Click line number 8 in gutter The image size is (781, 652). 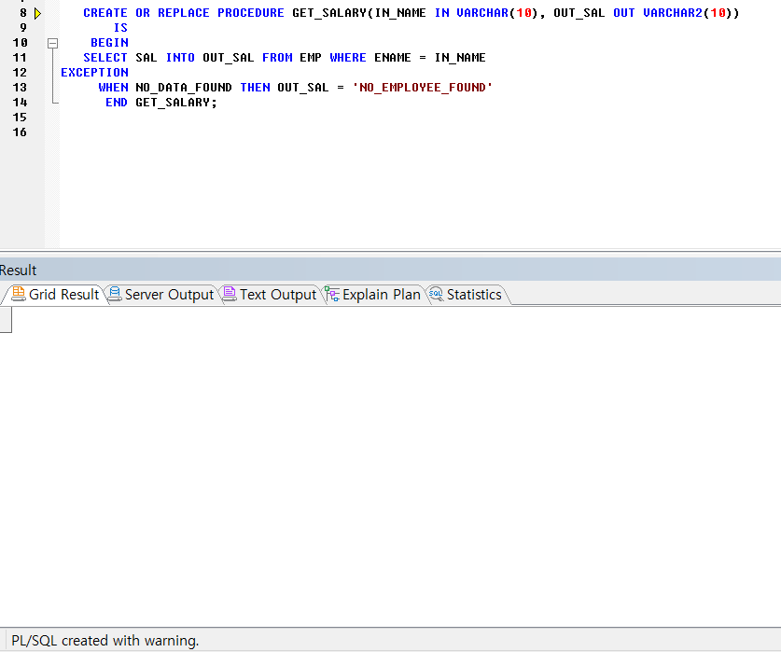pyautogui.click(x=23, y=13)
